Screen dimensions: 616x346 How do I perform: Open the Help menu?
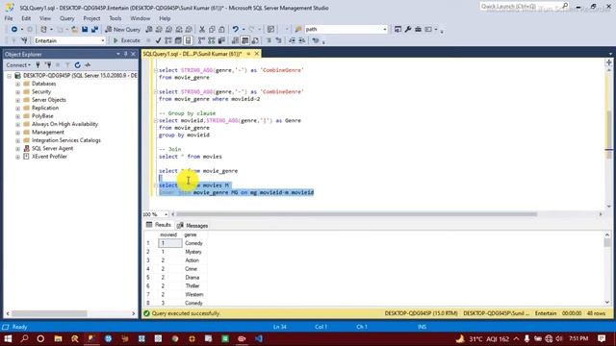tap(165, 18)
